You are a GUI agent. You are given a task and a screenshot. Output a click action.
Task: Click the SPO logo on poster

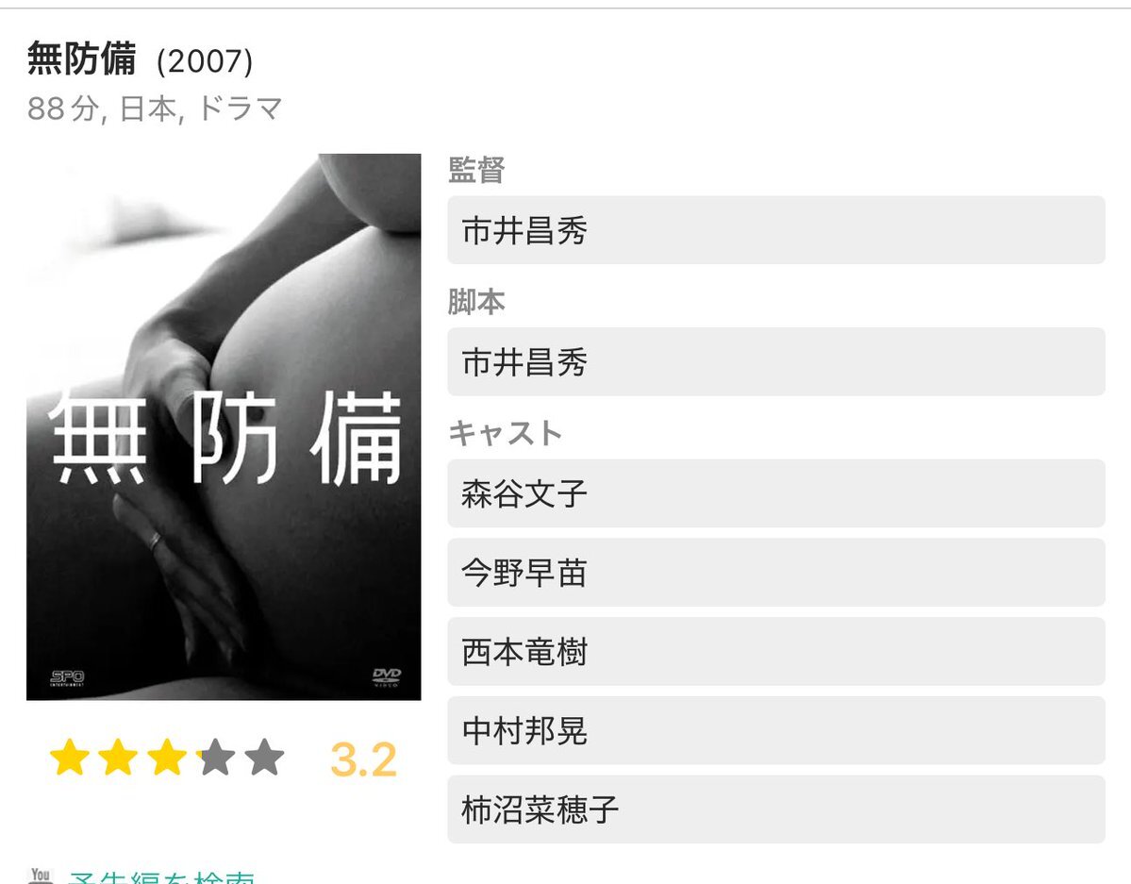pos(67,677)
